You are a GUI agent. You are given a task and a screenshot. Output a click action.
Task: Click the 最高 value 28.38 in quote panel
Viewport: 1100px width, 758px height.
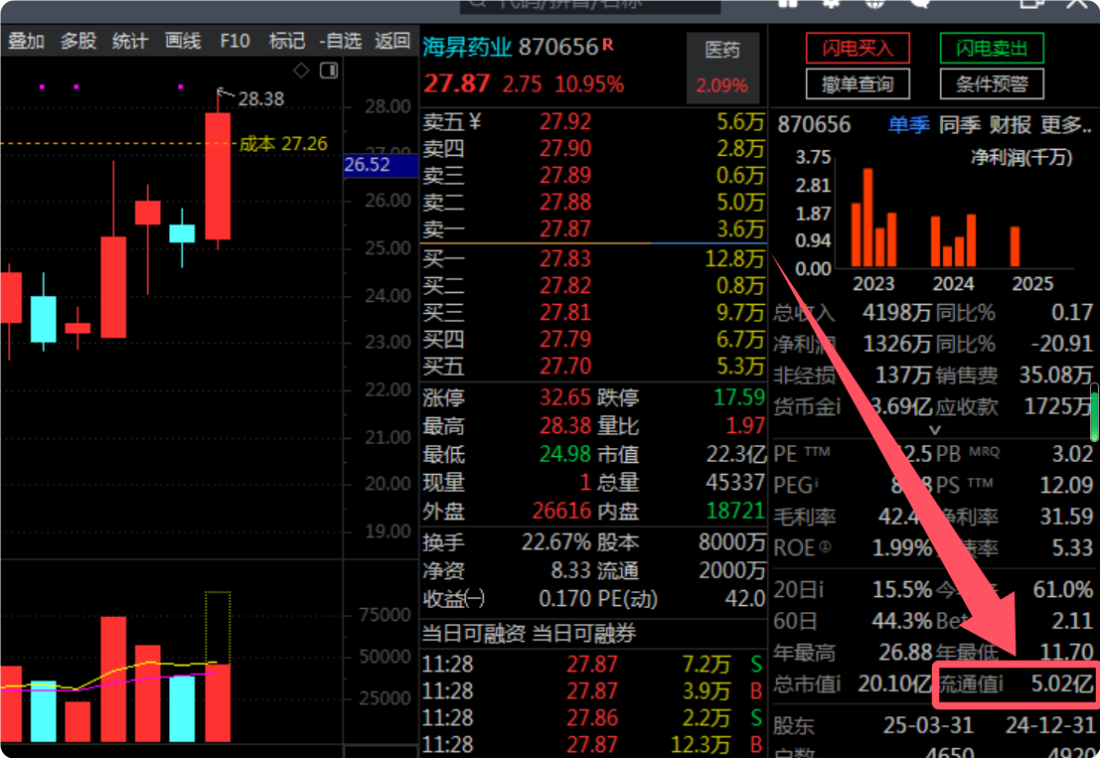pyautogui.click(x=565, y=425)
